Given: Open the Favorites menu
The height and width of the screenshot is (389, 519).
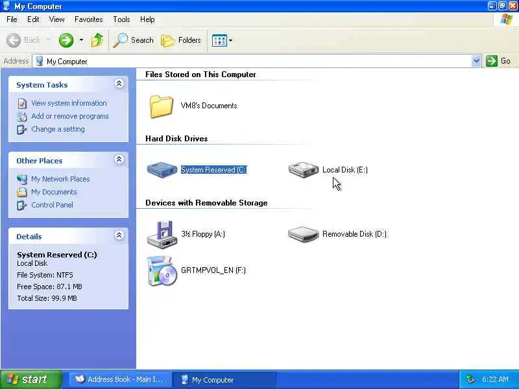Looking at the screenshot, I should coord(88,19).
